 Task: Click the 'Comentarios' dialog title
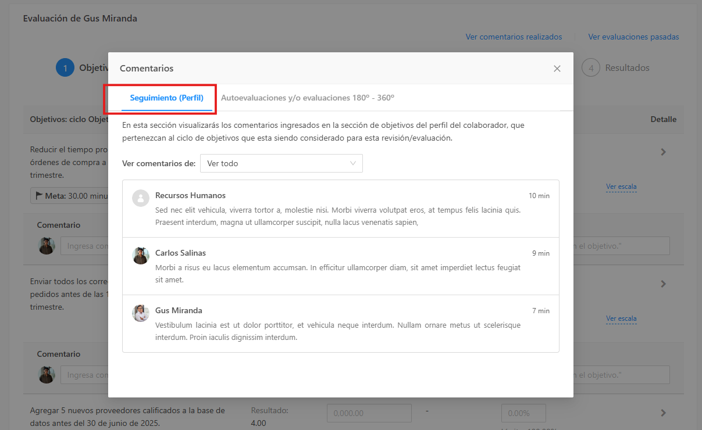pyautogui.click(x=147, y=69)
